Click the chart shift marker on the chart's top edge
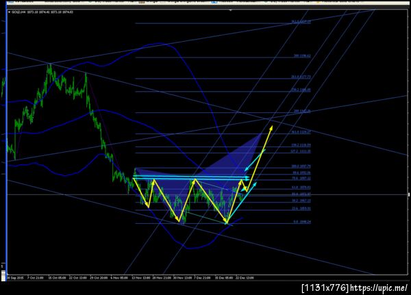The height and width of the screenshot is (295, 411). pos(231,10)
